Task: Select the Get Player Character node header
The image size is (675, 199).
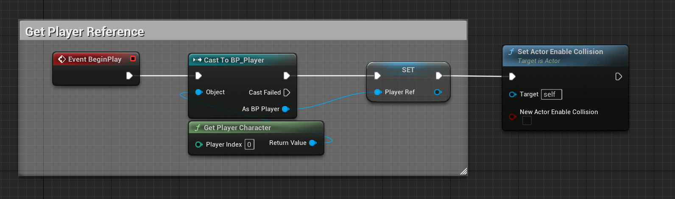Action: 256,128
